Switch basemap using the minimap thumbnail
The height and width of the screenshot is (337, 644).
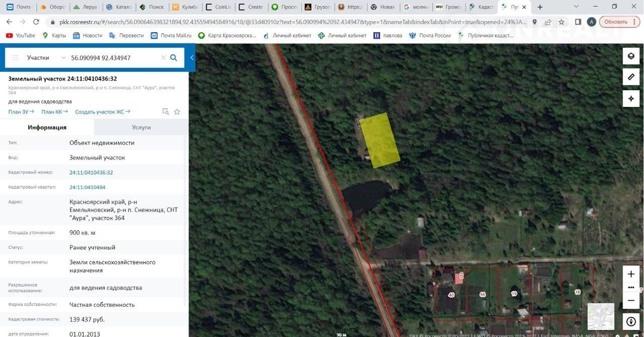pyautogui.click(x=601, y=316)
